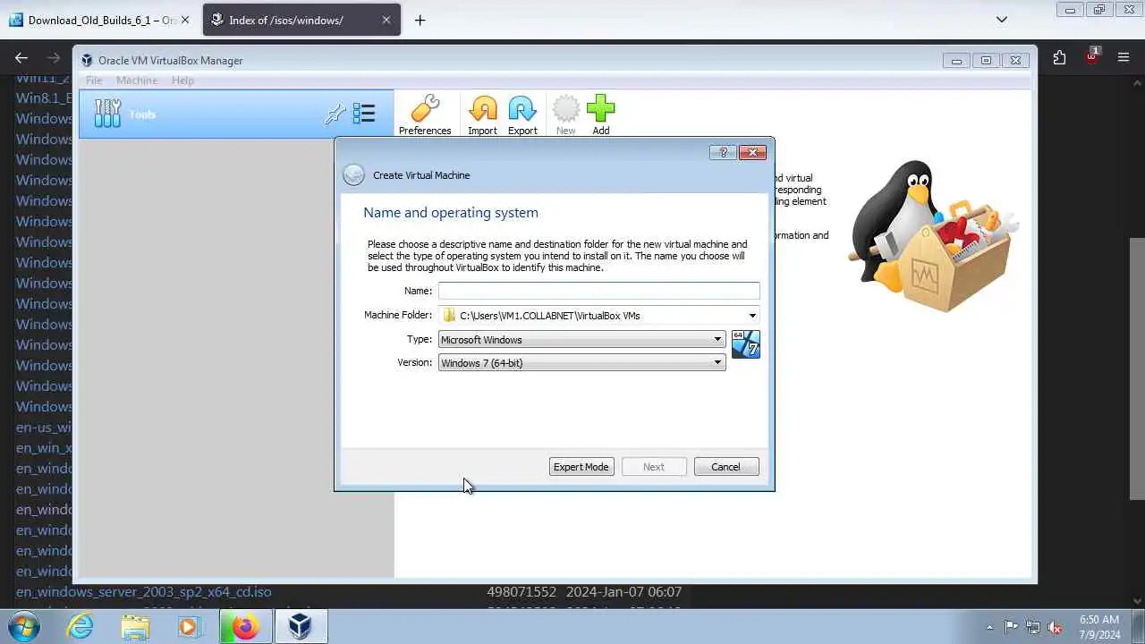Open a new browser tab with plus
1145x644 pixels.
(420, 20)
